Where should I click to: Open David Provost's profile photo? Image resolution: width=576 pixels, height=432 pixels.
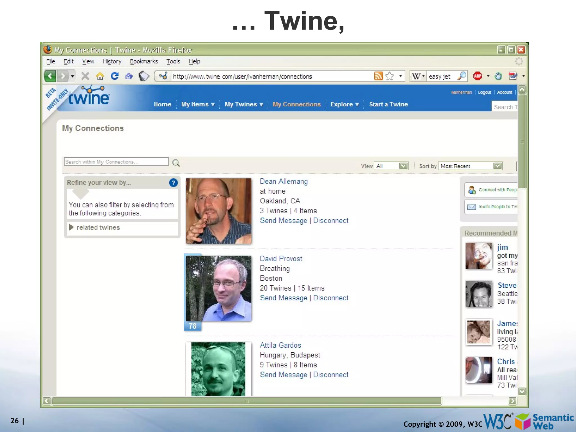(x=219, y=288)
